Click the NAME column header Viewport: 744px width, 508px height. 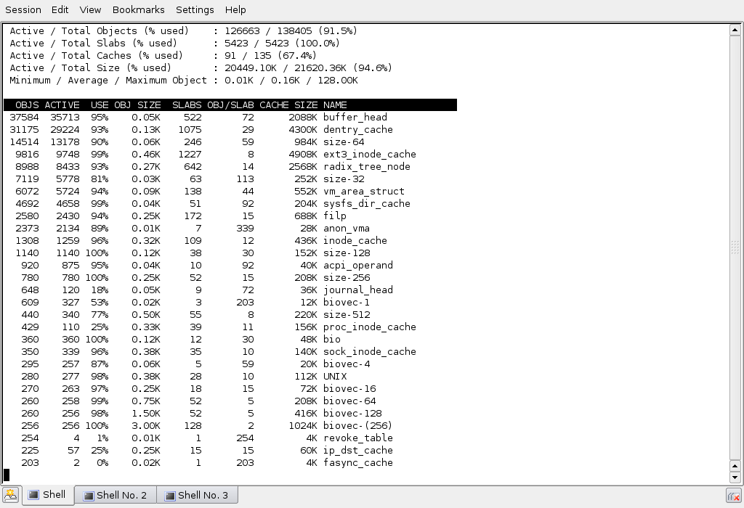[x=335, y=105]
